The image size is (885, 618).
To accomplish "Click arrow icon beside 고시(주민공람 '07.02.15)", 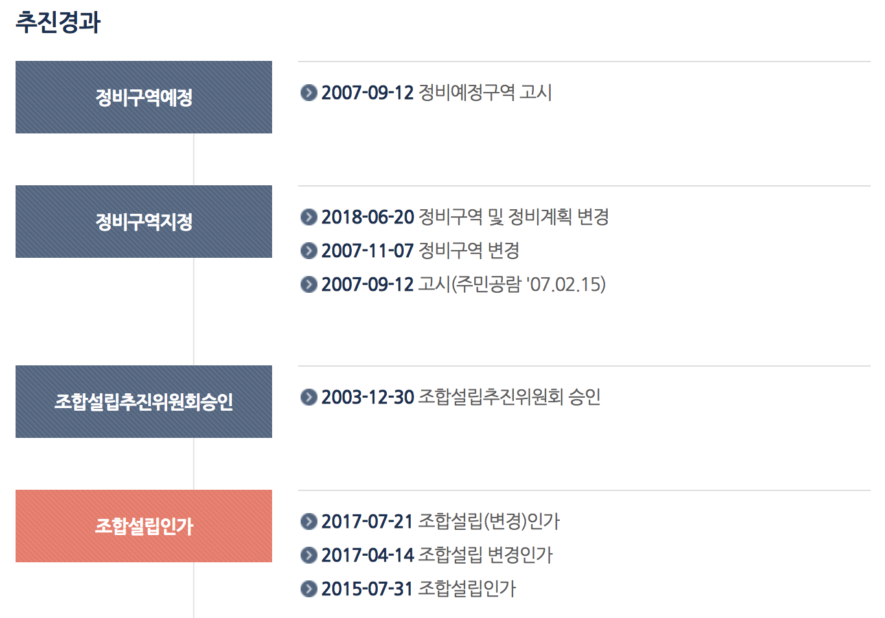I will (x=309, y=284).
